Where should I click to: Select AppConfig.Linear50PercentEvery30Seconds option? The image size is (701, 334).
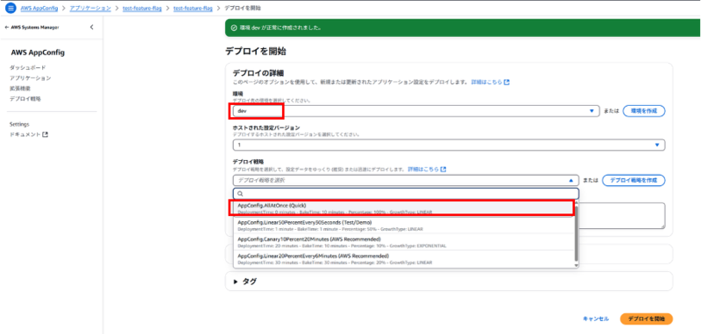pos(403,226)
